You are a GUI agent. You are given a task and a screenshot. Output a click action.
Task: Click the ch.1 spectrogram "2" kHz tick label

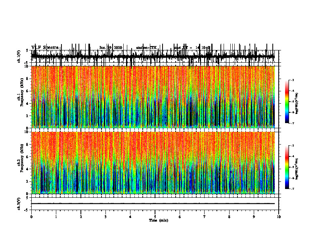27,116
